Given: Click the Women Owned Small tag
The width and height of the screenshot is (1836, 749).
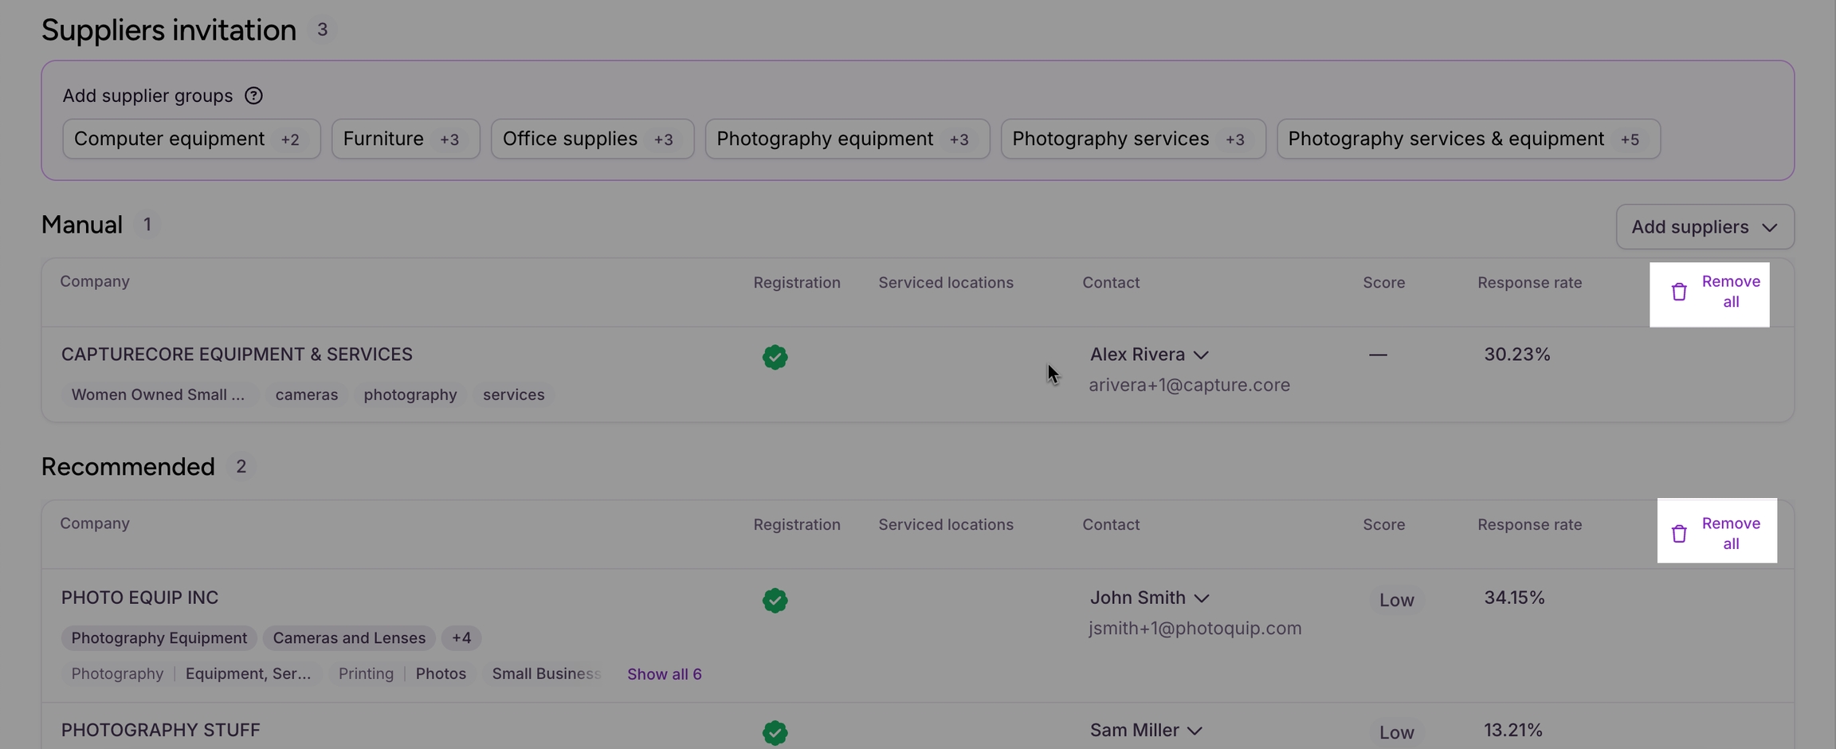Looking at the screenshot, I should 158,395.
